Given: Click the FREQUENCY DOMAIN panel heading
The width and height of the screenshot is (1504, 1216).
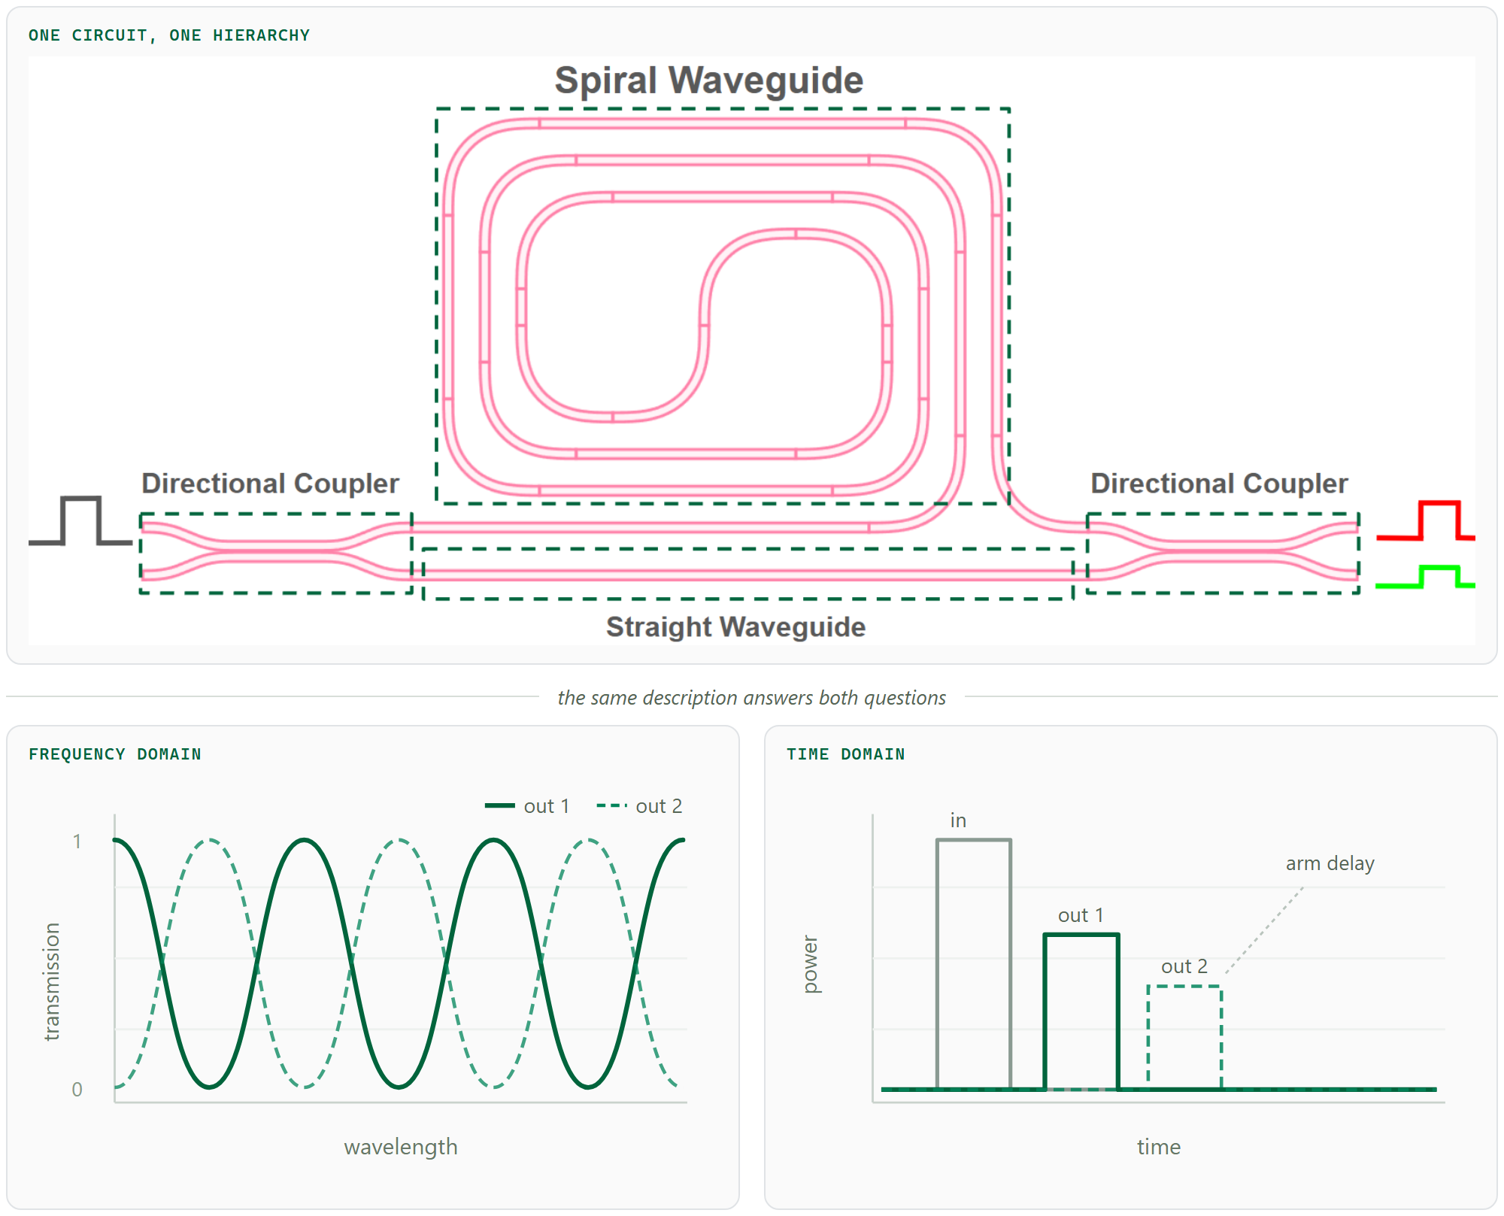Looking at the screenshot, I should [x=115, y=754].
